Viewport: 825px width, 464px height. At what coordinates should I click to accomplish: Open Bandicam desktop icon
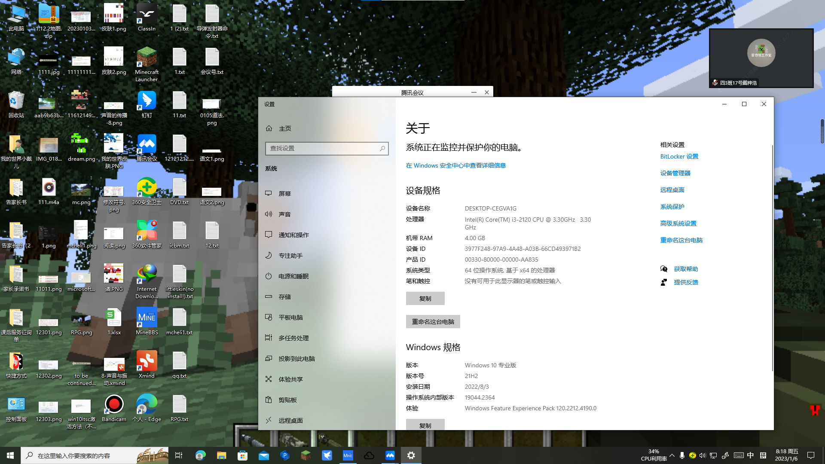coord(114,409)
